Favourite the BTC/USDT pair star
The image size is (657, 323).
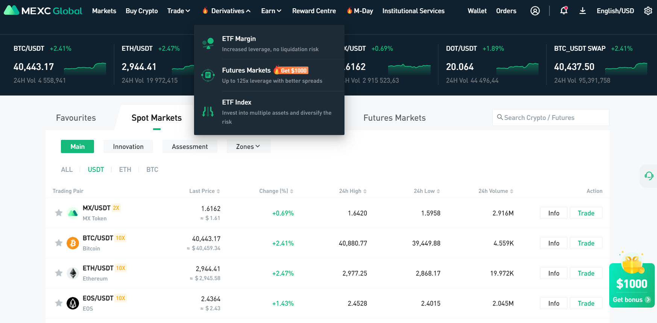pyautogui.click(x=59, y=243)
